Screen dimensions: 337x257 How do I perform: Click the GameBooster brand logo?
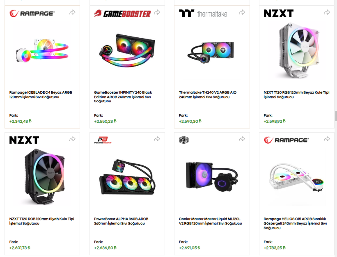pyautogui.click(x=122, y=14)
